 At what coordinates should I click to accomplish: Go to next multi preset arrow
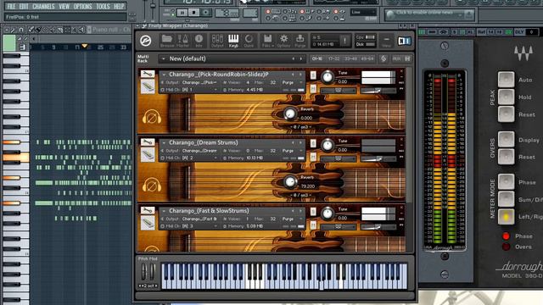pos(300,58)
